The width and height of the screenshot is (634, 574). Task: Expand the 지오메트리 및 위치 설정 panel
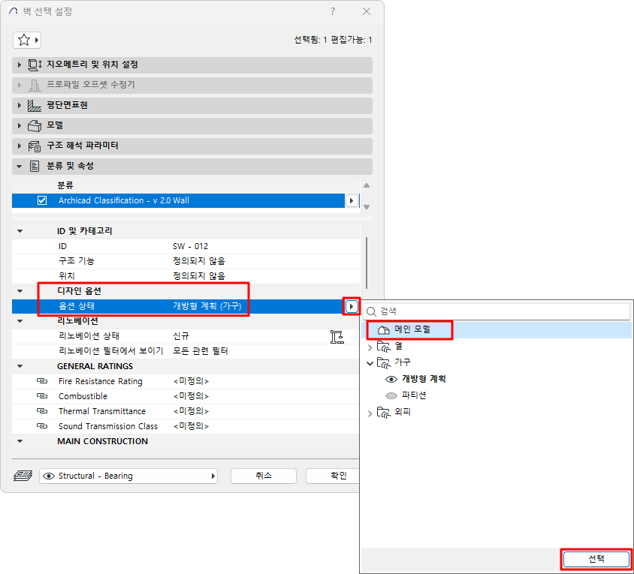tap(19, 65)
